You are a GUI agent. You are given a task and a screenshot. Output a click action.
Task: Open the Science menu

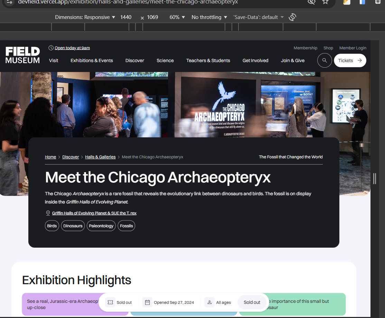165,60
